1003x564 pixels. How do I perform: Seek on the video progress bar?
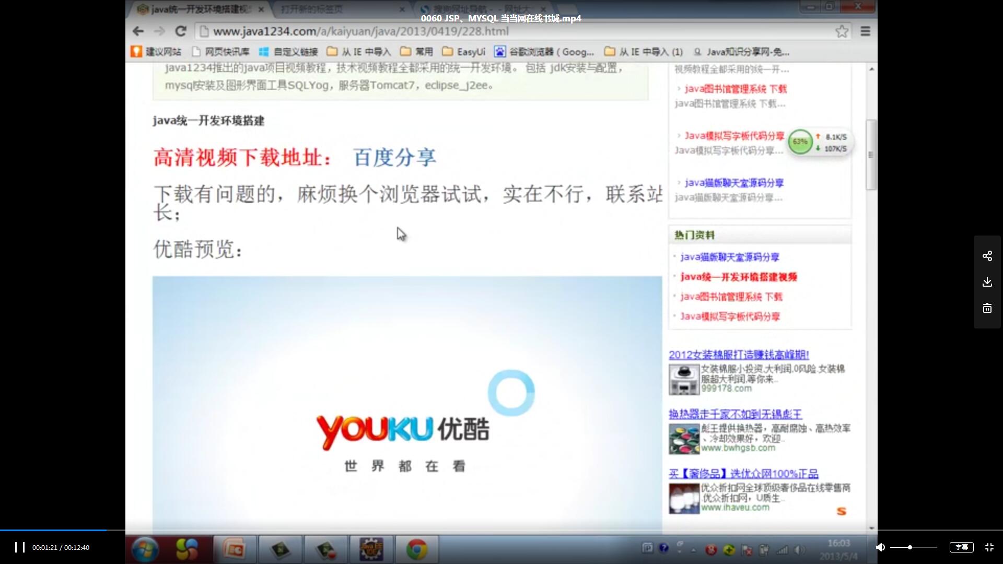tap(501, 530)
